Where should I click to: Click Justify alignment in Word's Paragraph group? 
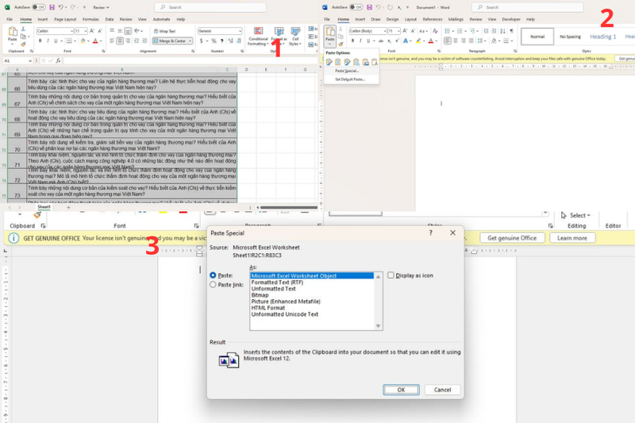pyautogui.click(x=471, y=41)
